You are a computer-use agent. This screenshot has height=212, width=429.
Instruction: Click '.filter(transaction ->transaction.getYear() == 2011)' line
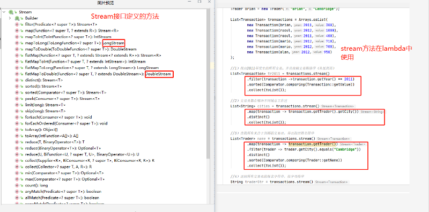[301, 79]
